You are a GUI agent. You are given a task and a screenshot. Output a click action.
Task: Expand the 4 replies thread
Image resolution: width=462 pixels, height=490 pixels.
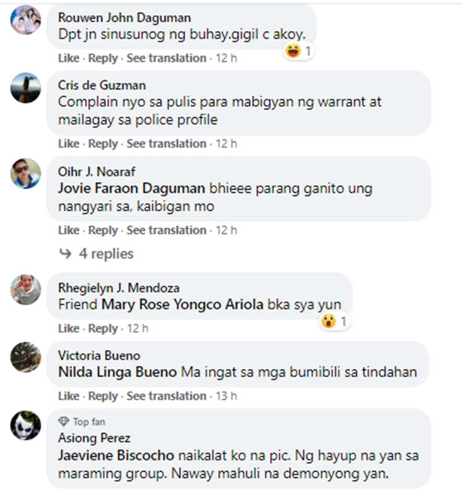106,254
